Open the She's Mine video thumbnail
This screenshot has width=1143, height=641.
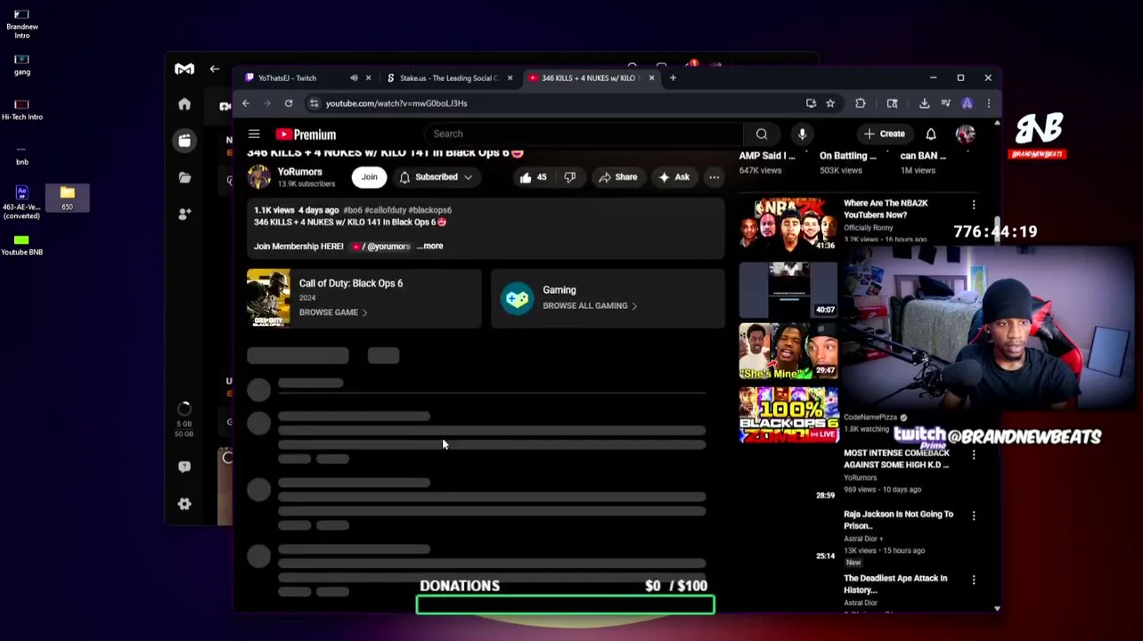pos(788,351)
